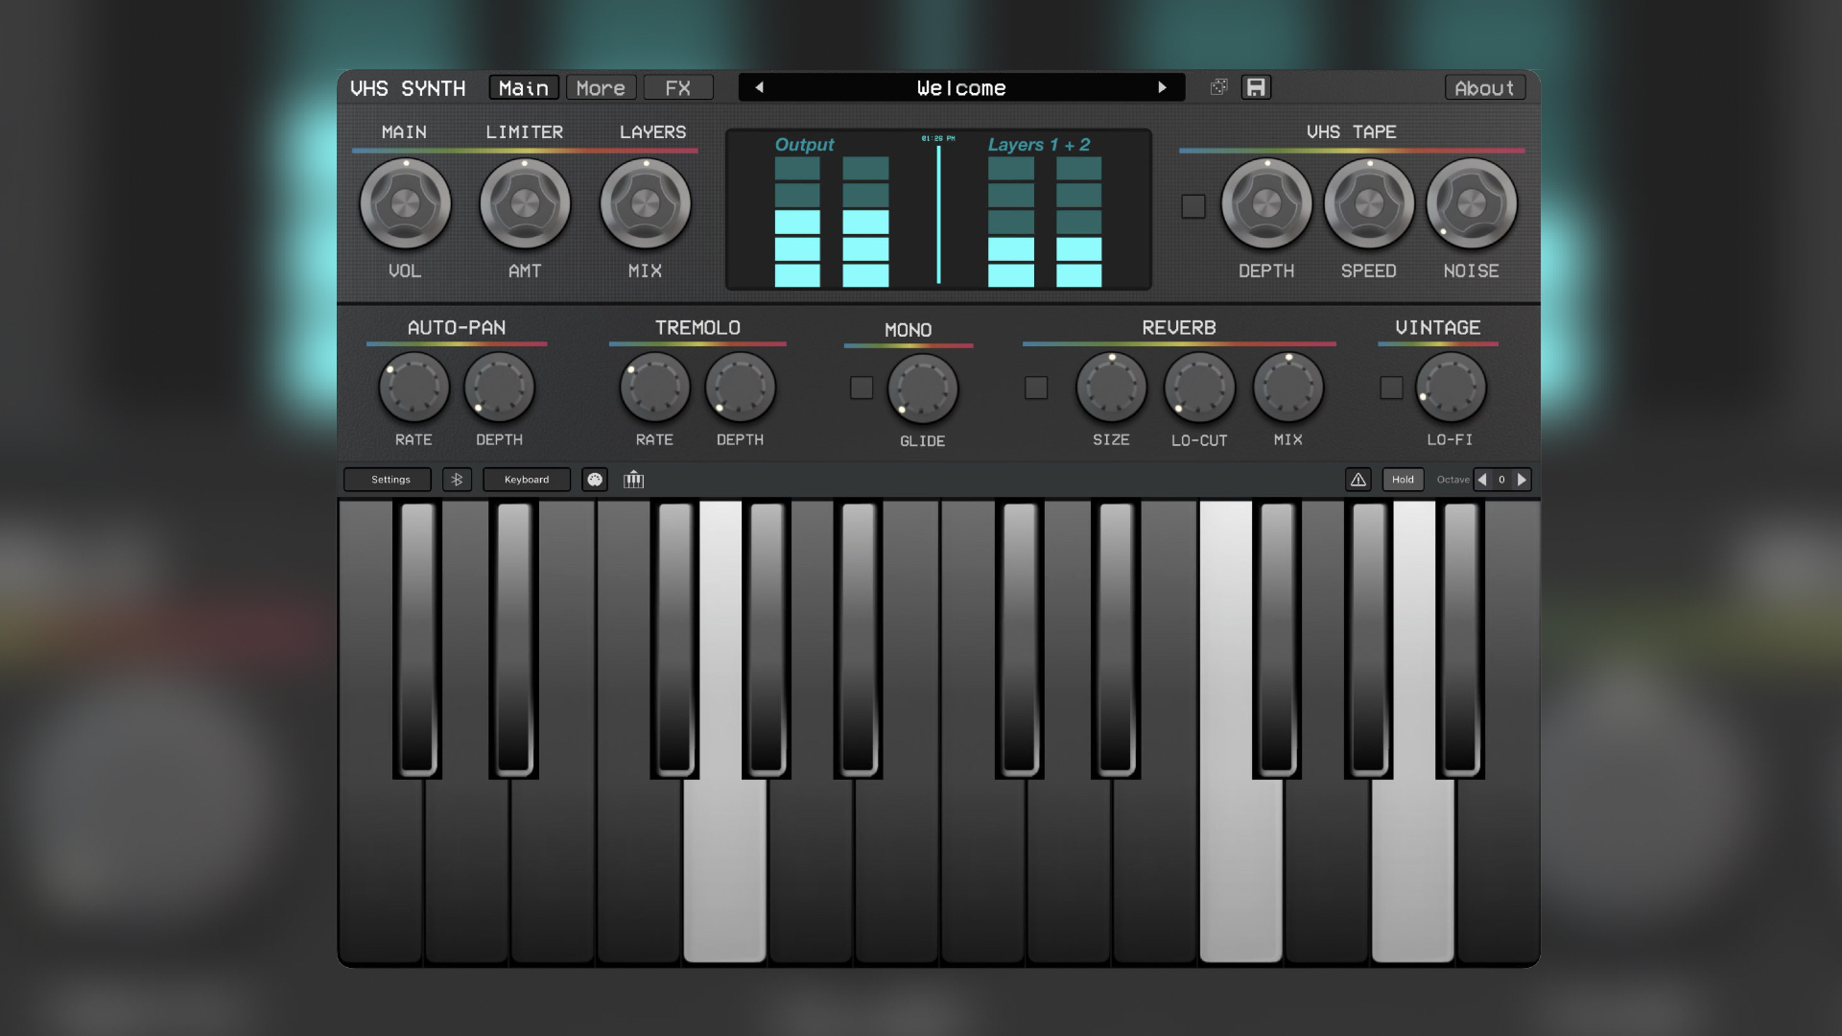
Task: Click the save preset floppy disk icon
Action: coord(1256,87)
